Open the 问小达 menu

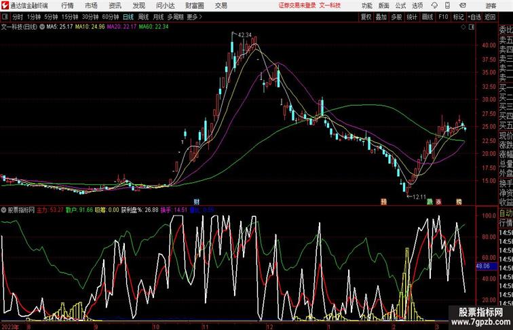point(165,5)
